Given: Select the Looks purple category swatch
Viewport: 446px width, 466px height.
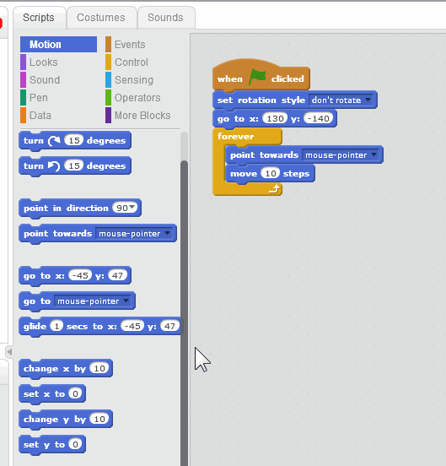Looking at the screenshot, I should click(x=23, y=62).
